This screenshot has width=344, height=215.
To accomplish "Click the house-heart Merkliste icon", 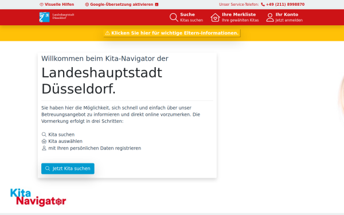I will tap(215, 17).
